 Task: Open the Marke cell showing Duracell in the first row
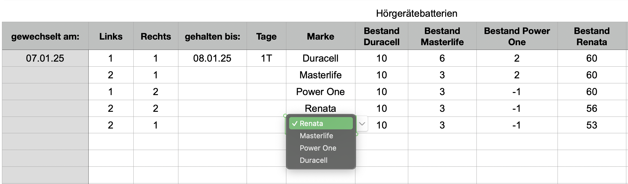click(x=320, y=58)
